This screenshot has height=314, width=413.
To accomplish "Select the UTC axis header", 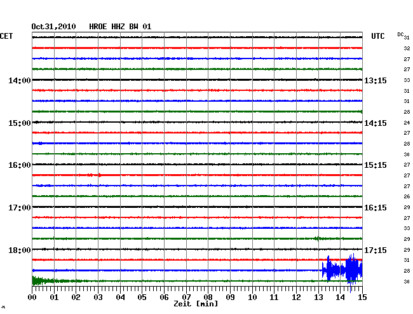I will [377, 36].
